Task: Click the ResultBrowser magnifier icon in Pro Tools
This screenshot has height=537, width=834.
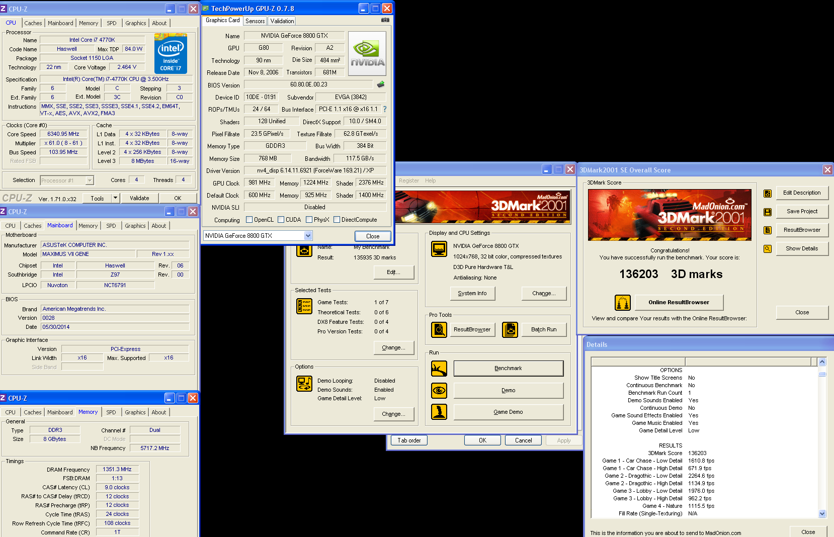Action: tap(439, 330)
